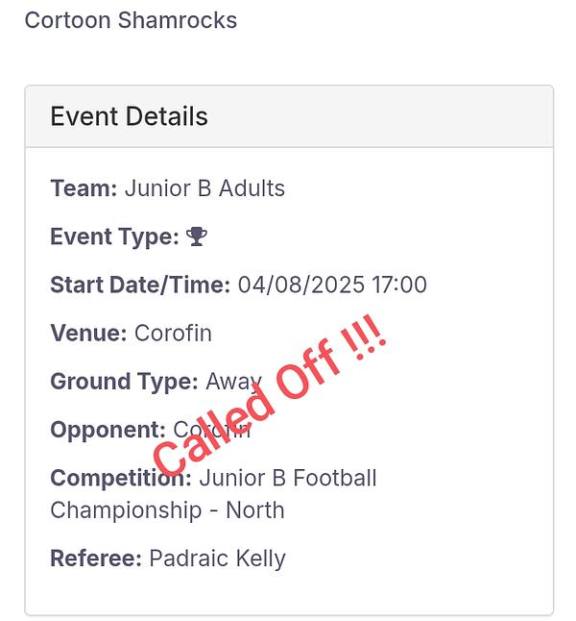
Task: Click the bold Venue label
Action: pos(88,334)
